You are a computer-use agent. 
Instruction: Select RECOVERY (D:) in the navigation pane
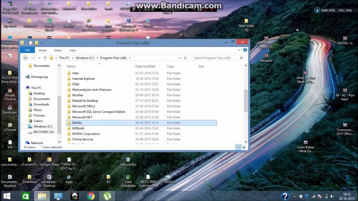(44, 132)
